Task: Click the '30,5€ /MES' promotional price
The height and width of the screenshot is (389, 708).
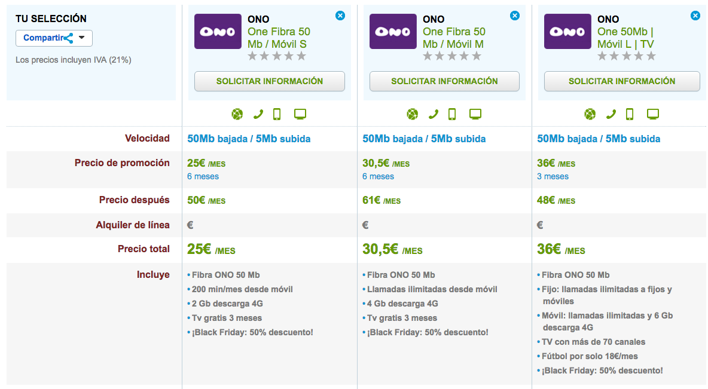Action: point(386,163)
